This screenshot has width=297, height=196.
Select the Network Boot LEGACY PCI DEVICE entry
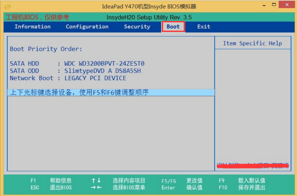click(x=68, y=78)
